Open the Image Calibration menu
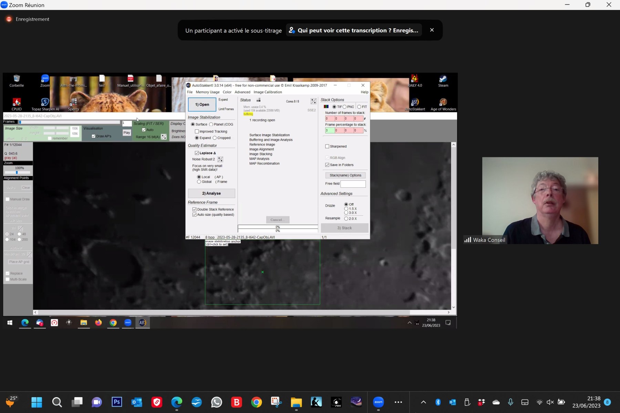Screen dimensions: 620x413 [268, 92]
